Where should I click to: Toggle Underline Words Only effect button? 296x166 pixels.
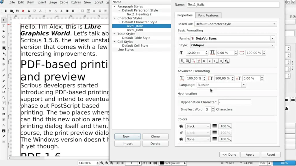coord(188,61)
